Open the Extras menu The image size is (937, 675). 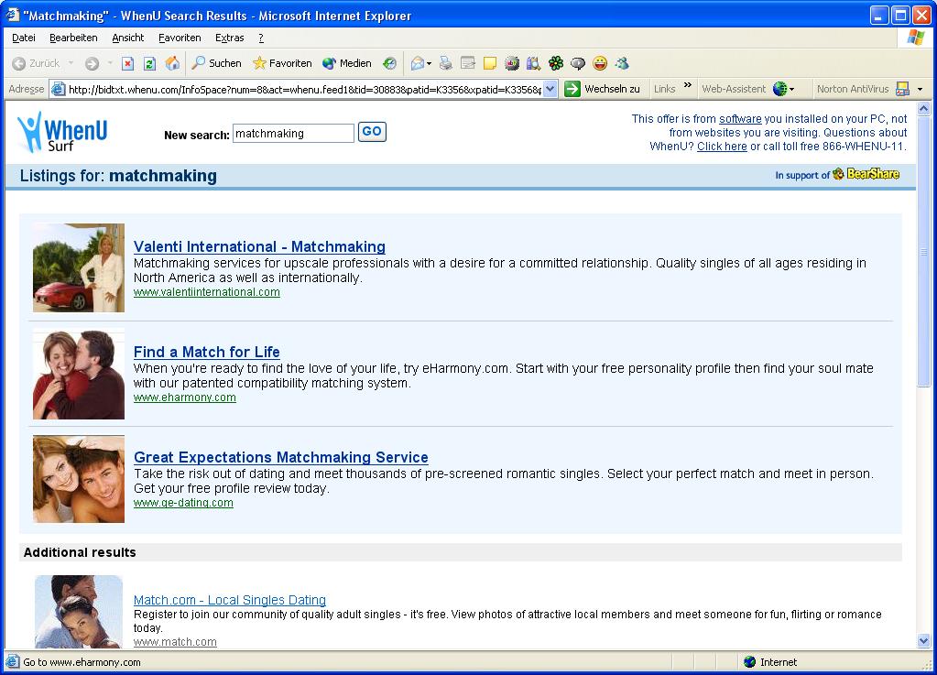click(x=230, y=38)
